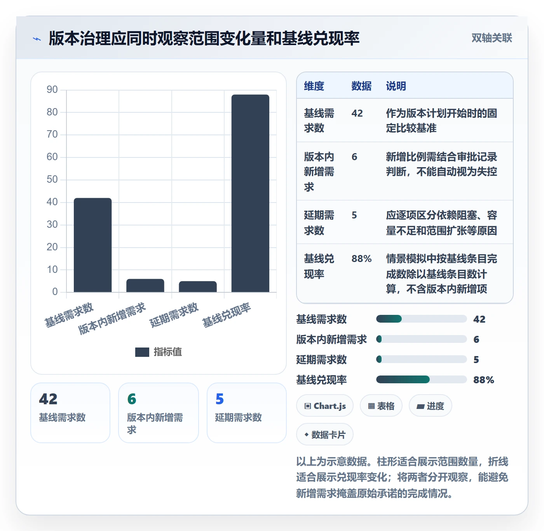544x531 pixels.
Task: Click the 版本内新增需求 bar in chart
Action: 145,285
